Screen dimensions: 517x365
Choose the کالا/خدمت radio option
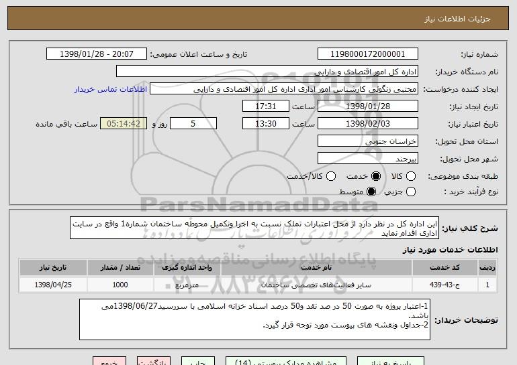coord(331,176)
